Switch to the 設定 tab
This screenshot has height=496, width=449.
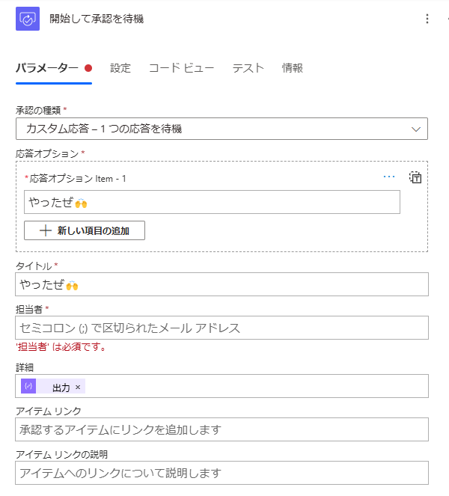(120, 68)
